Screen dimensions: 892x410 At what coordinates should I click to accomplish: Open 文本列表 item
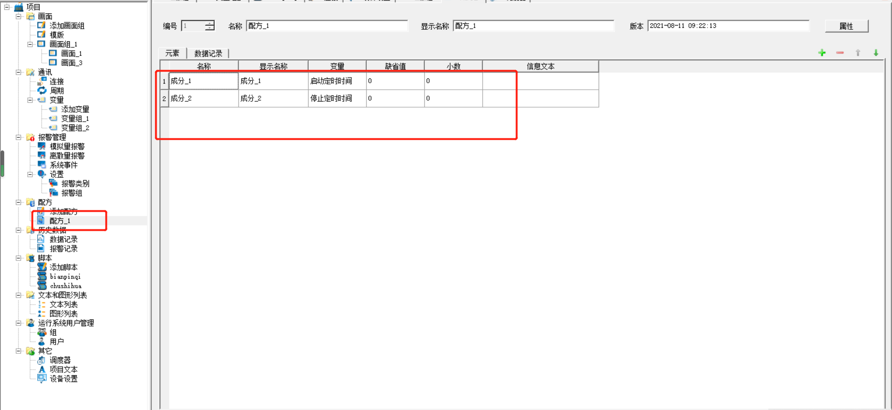(x=64, y=304)
